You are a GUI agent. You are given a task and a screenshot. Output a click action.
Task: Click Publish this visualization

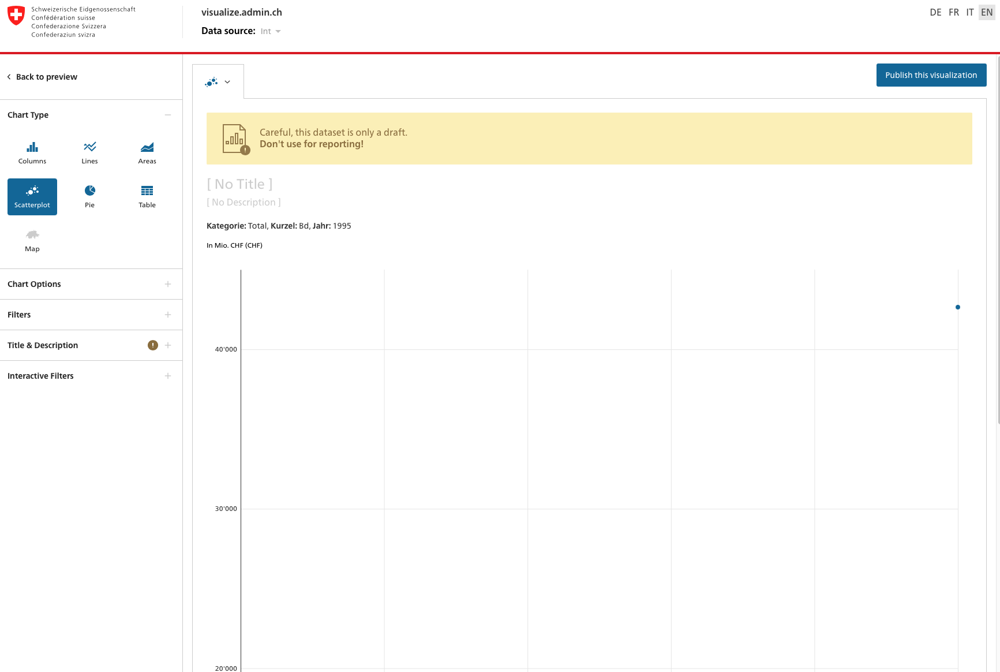931,75
